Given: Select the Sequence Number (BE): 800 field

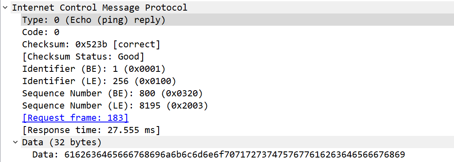Looking at the screenshot, I should point(237,93).
